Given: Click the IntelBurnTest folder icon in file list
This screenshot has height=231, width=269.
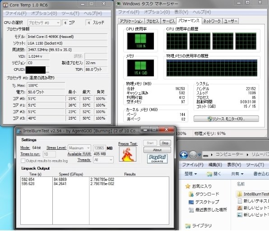Looking at the screenshot, I should coord(239,194).
